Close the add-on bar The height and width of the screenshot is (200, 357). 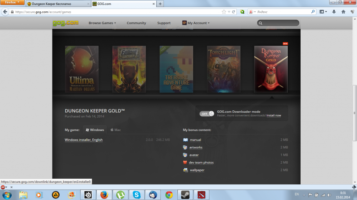click(x=11, y=187)
